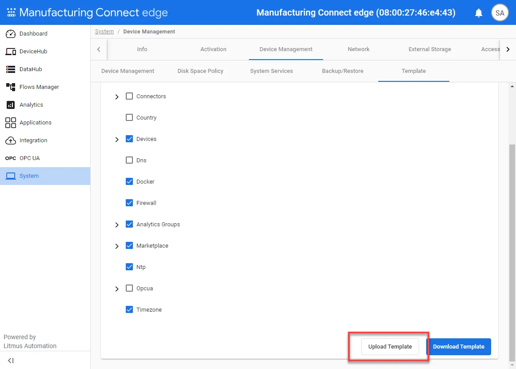Click the Analytics chart icon
The width and height of the screenshot is (516, 369).
(x=11, y=104)
